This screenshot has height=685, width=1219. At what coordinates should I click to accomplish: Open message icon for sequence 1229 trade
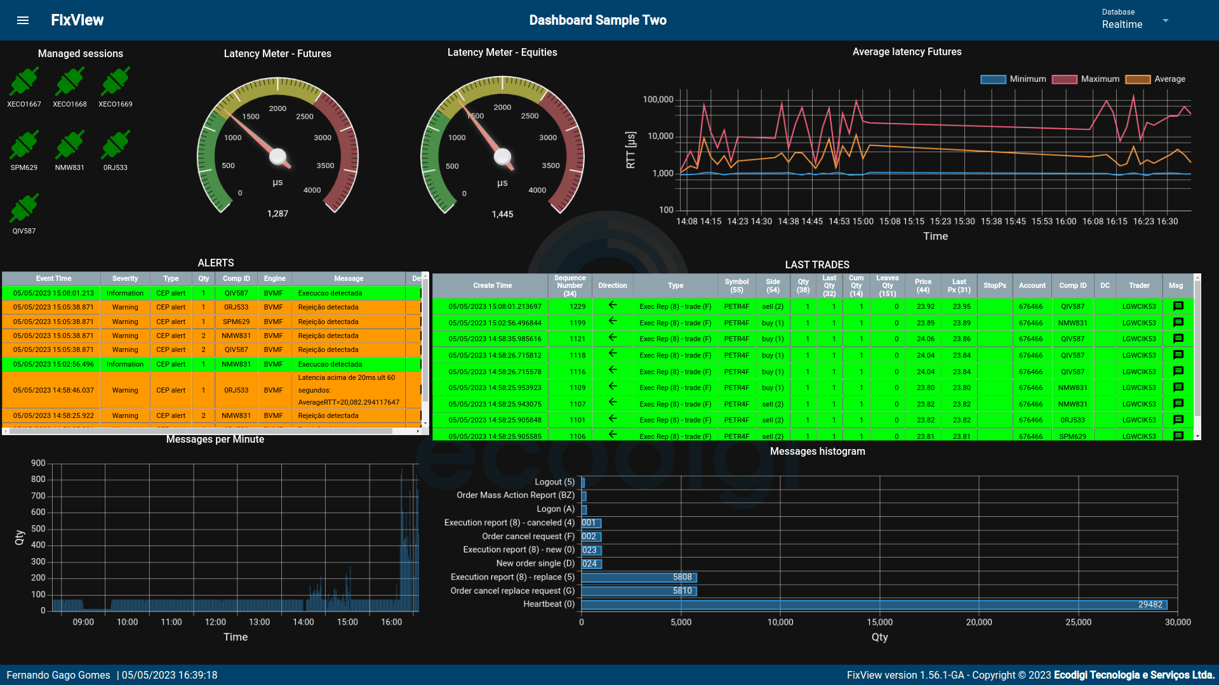[x=1178, y=306]
